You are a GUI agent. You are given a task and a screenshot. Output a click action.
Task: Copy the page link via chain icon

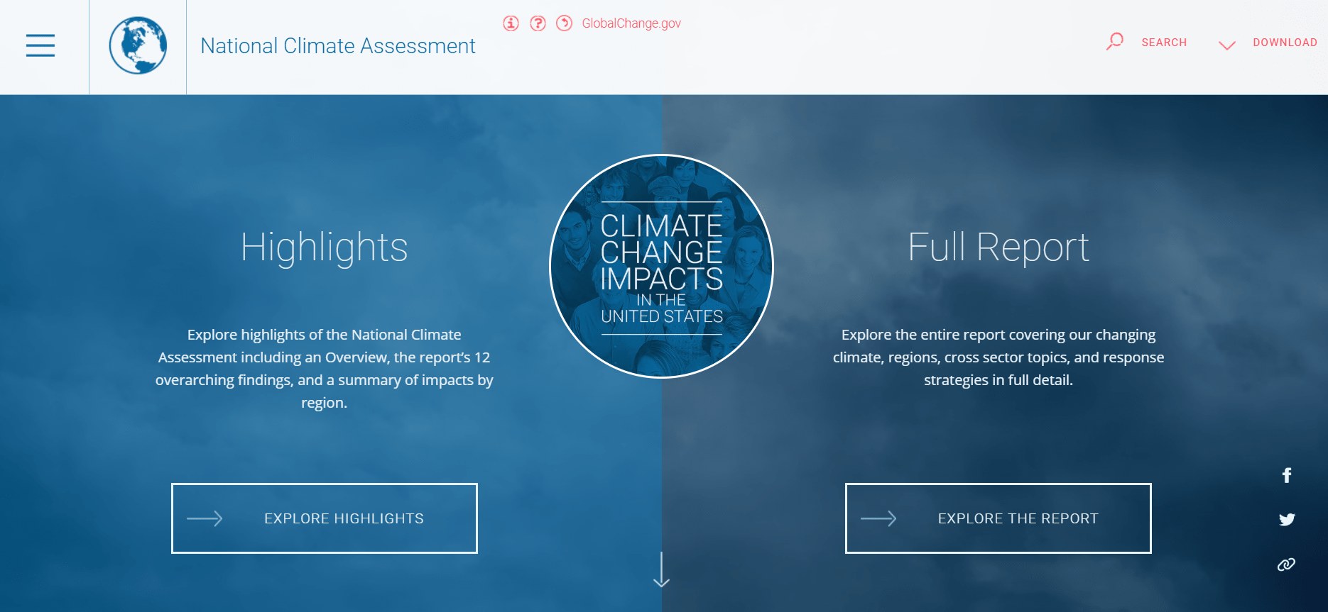pyautogui.click(x=1286, y=564)
